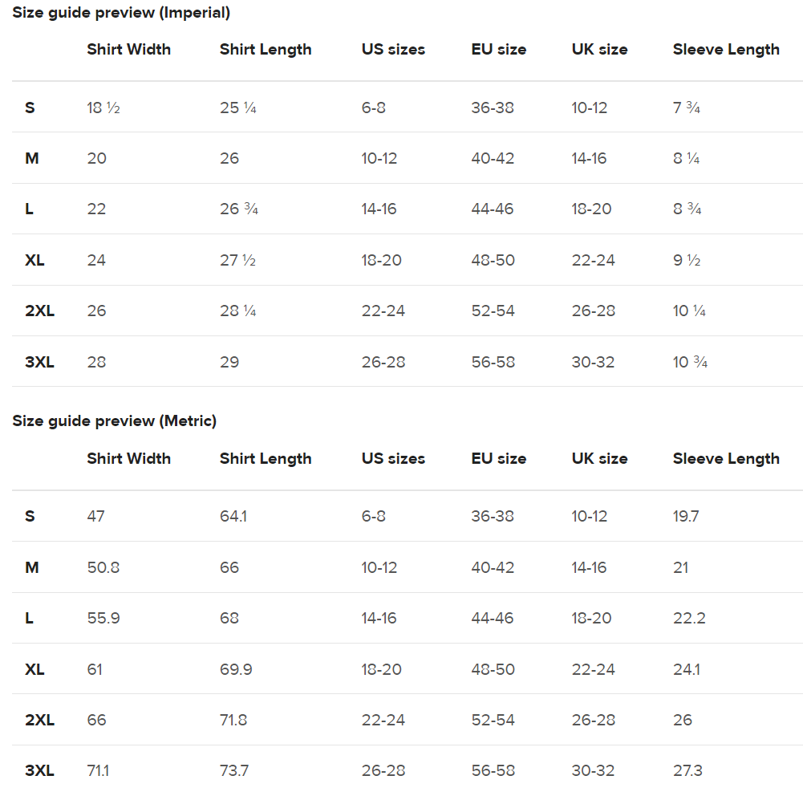Click EU size header in Metric table
Viewport: 803px width, 792px height.
[499, 459]
